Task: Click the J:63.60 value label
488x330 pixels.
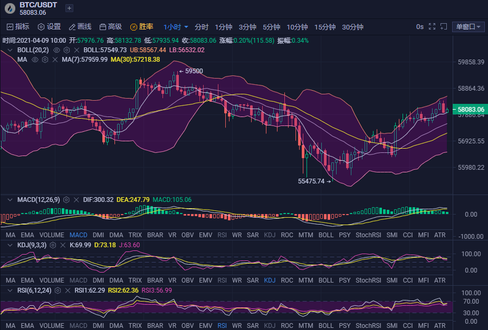Action: coord(130,245)
